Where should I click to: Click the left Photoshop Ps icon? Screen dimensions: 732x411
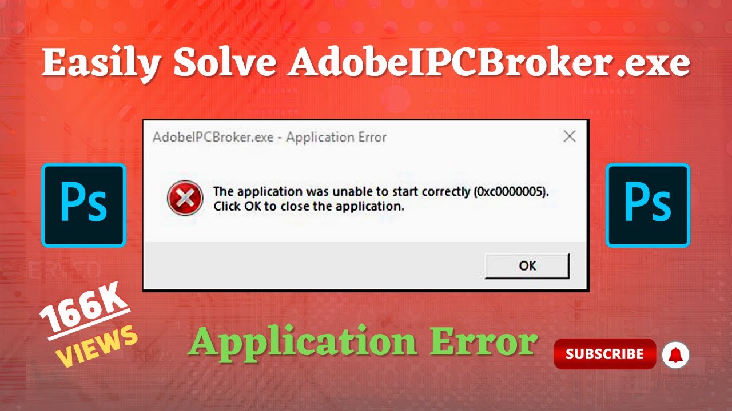tap(83, 205)
